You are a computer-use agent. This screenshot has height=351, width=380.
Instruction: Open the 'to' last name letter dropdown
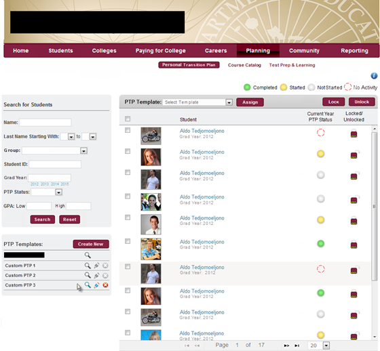(89, 136)
